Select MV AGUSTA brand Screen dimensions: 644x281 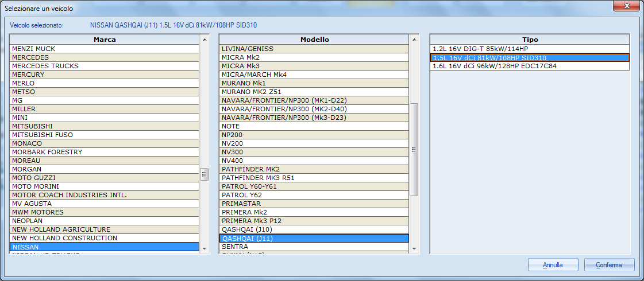(x=105, y=204)
